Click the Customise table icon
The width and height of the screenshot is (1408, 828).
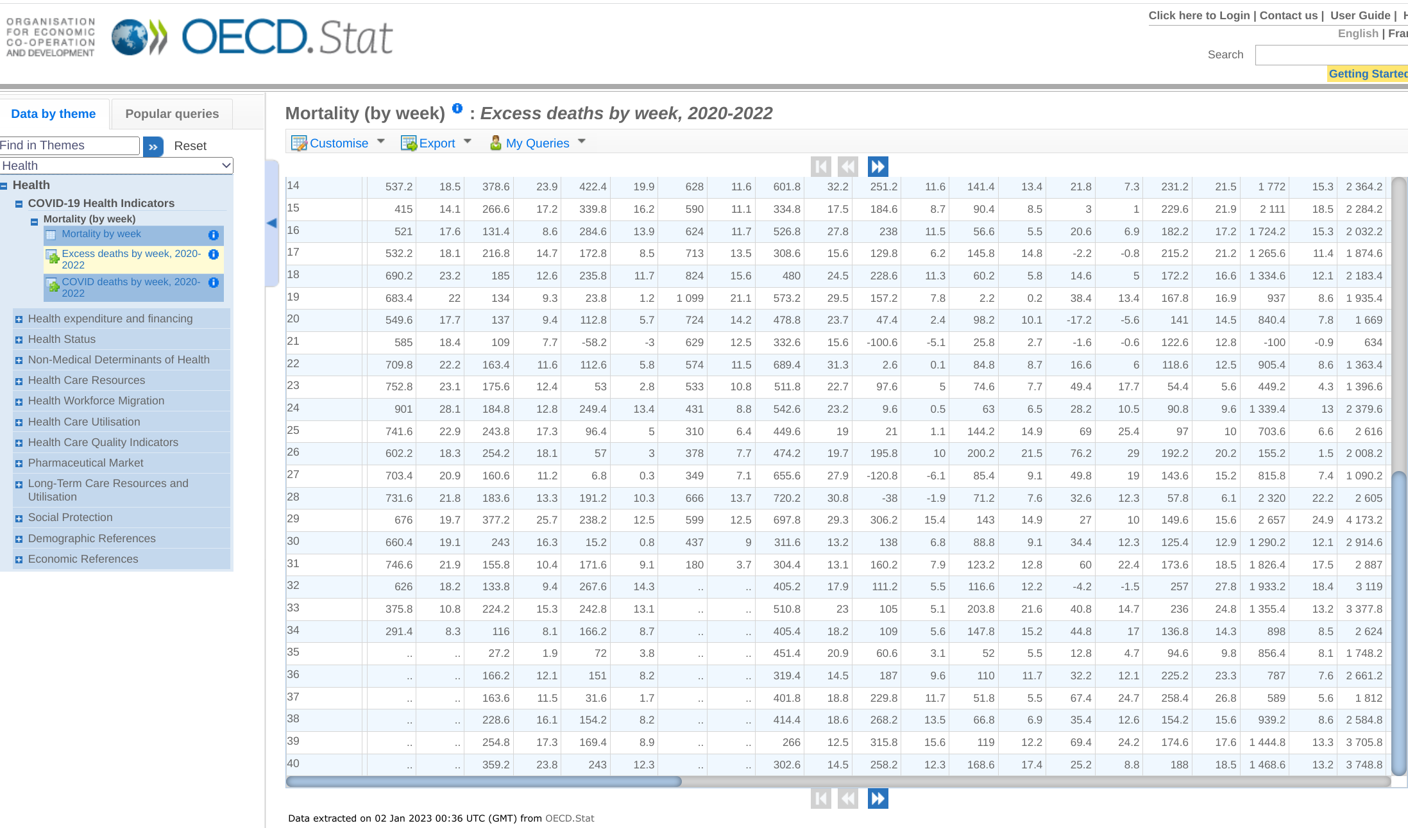pyautogui.click(x=299, y=143)
